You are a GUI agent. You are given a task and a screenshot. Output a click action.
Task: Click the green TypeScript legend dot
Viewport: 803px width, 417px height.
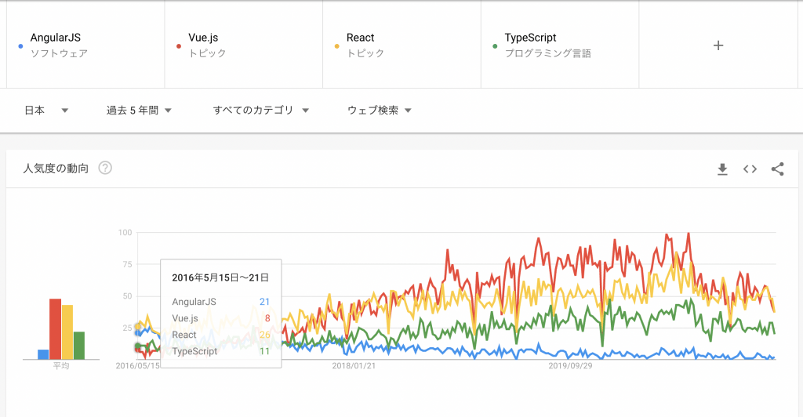tap(495, 46)
